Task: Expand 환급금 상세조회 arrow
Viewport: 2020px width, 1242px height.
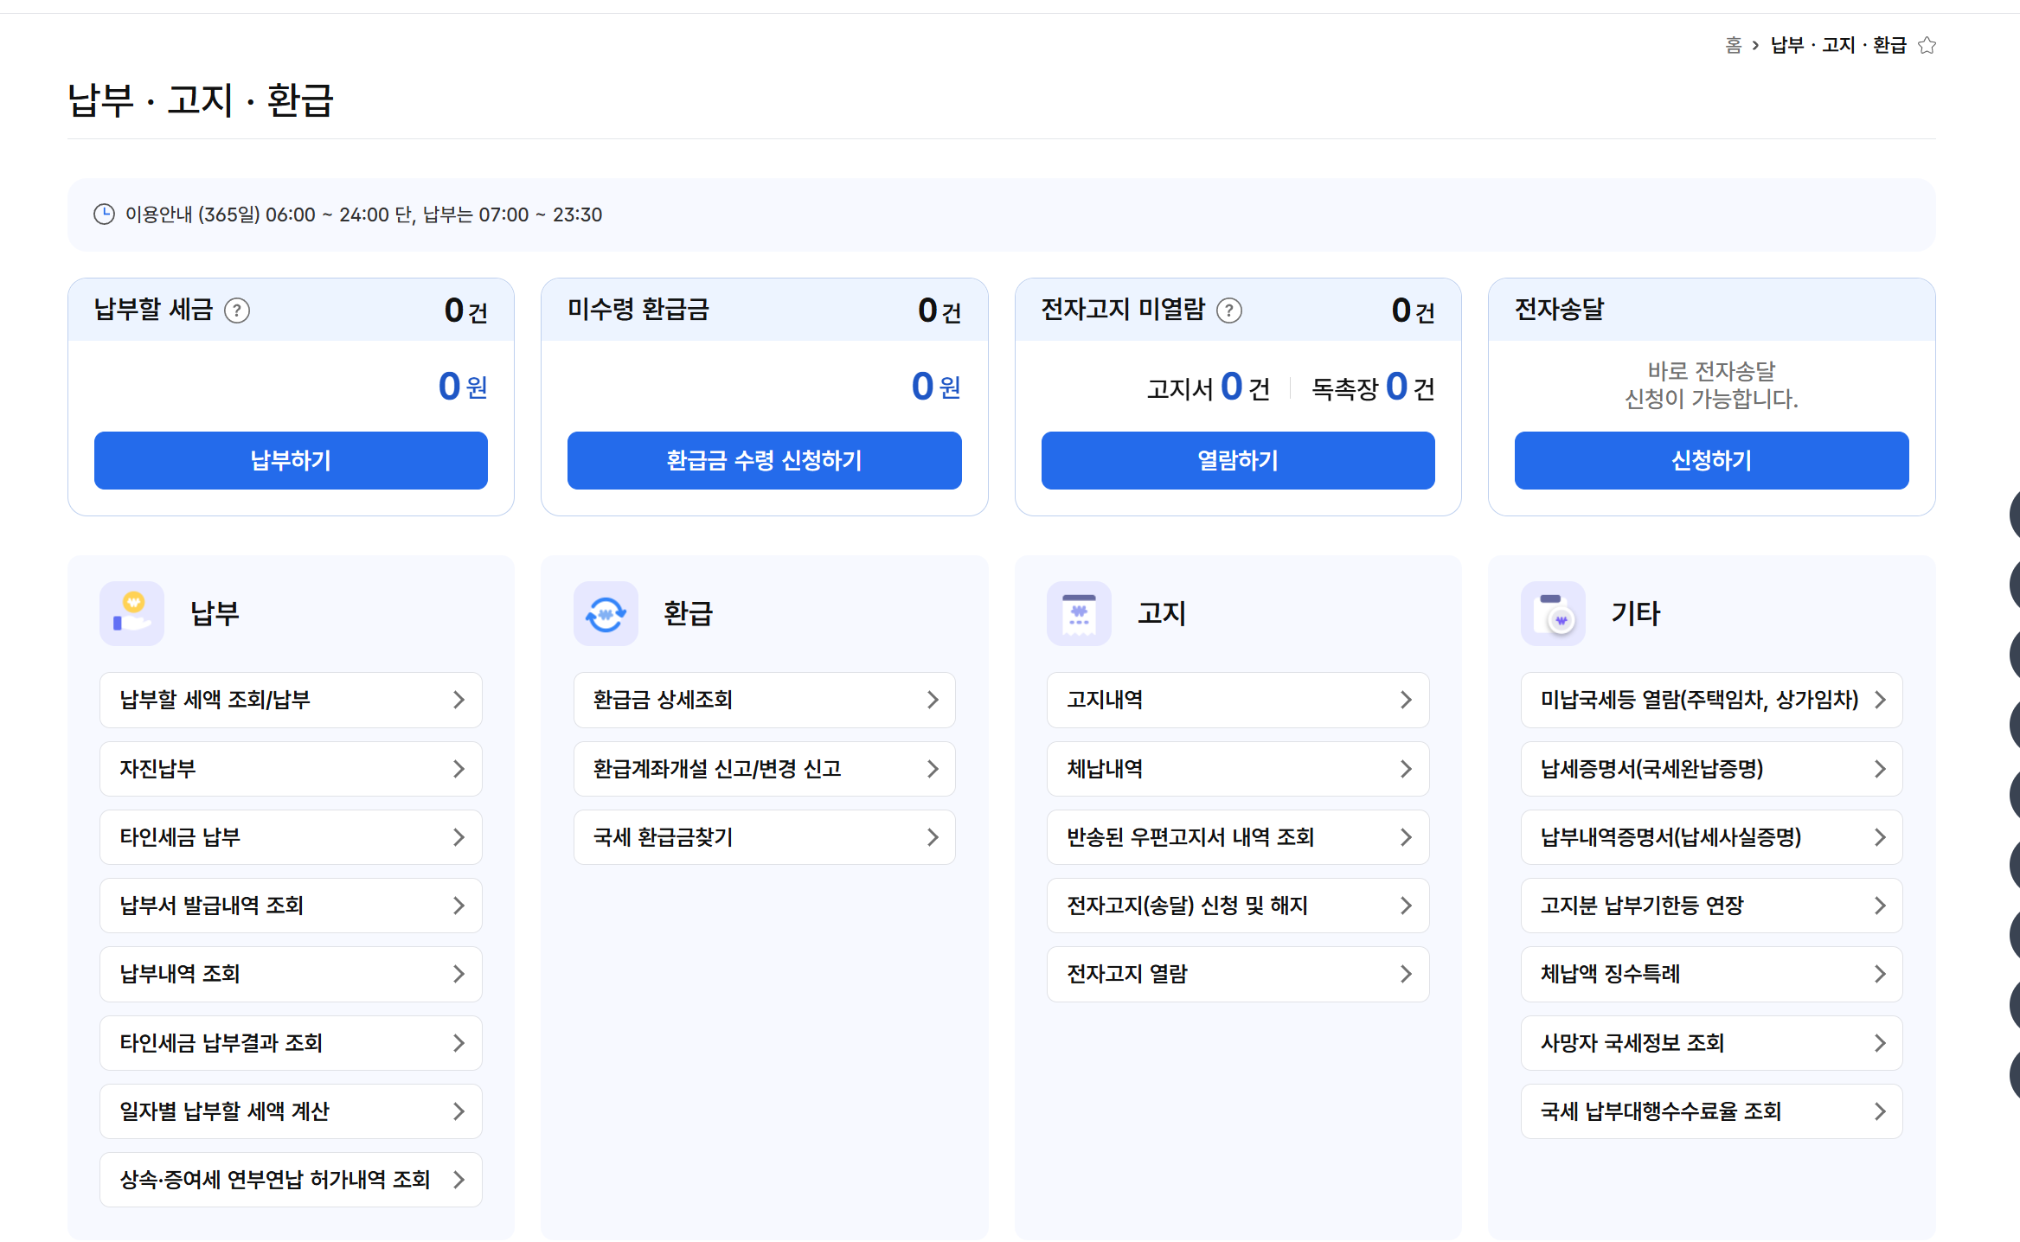Action: click(x=933, y=700)
